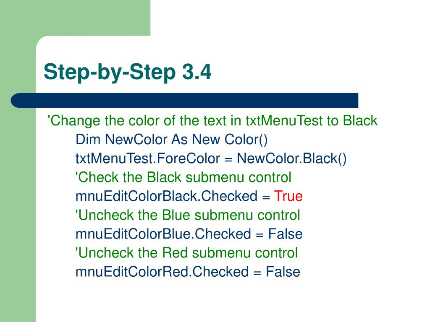Click the False value on the Red line

pyautogui.click(x=283, y=272)
